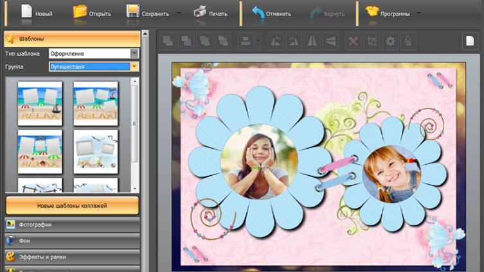This screenshot has height=272, width=484.
Task: Click the Новые шаблоны коллажей button
Action: coord(72,205)
